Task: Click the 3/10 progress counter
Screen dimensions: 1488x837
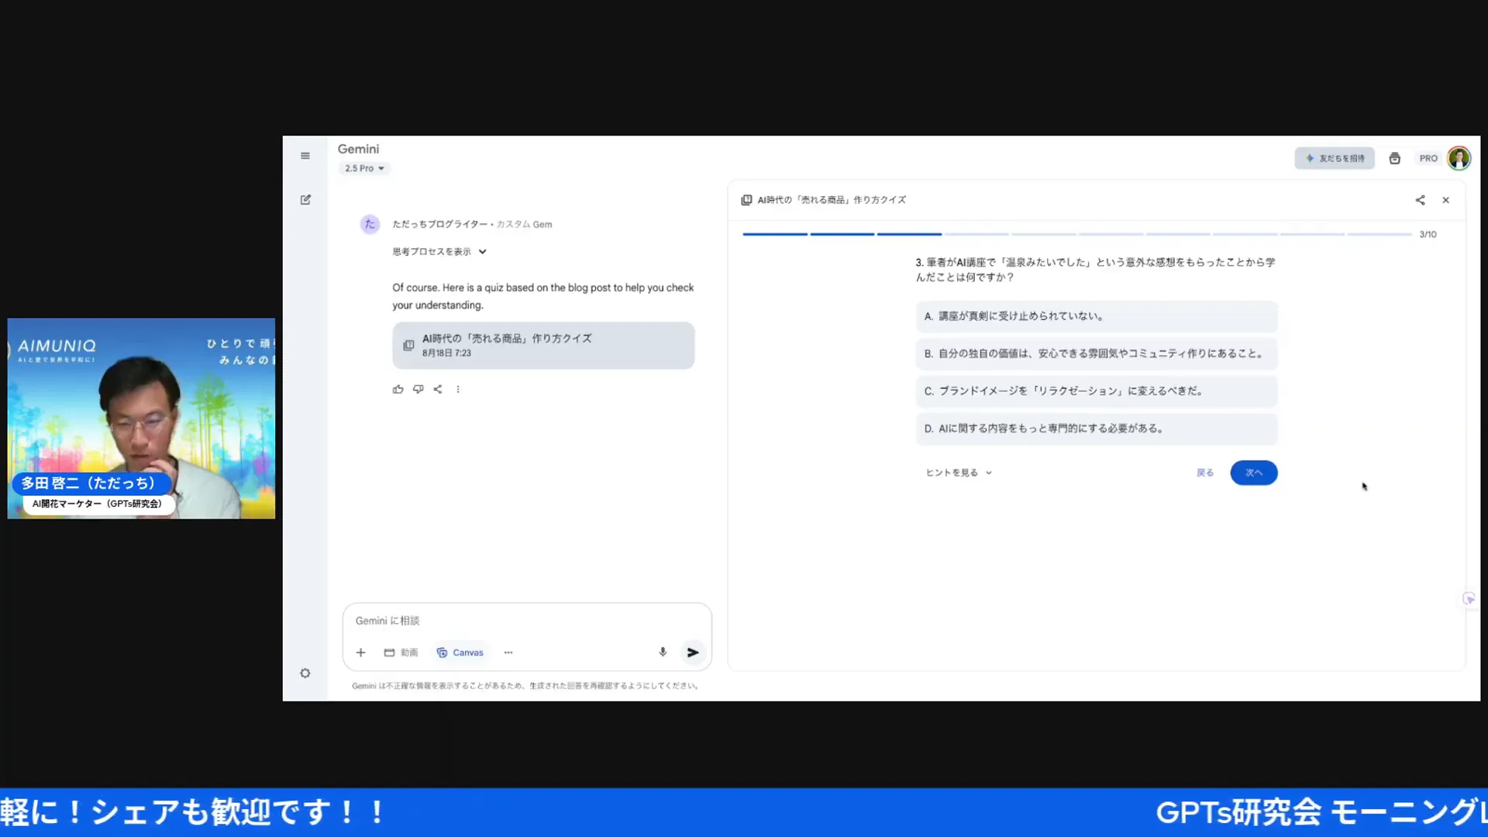Action: [1428, 234]
